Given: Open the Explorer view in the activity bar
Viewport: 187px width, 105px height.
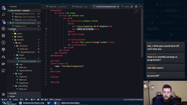Looking at the screenshot, I should tap(3, 8).
